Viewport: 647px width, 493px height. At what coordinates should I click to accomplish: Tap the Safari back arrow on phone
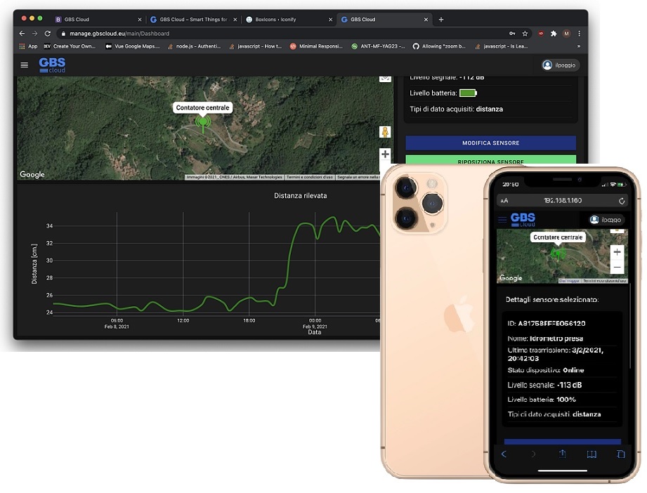tap(504, 454)
